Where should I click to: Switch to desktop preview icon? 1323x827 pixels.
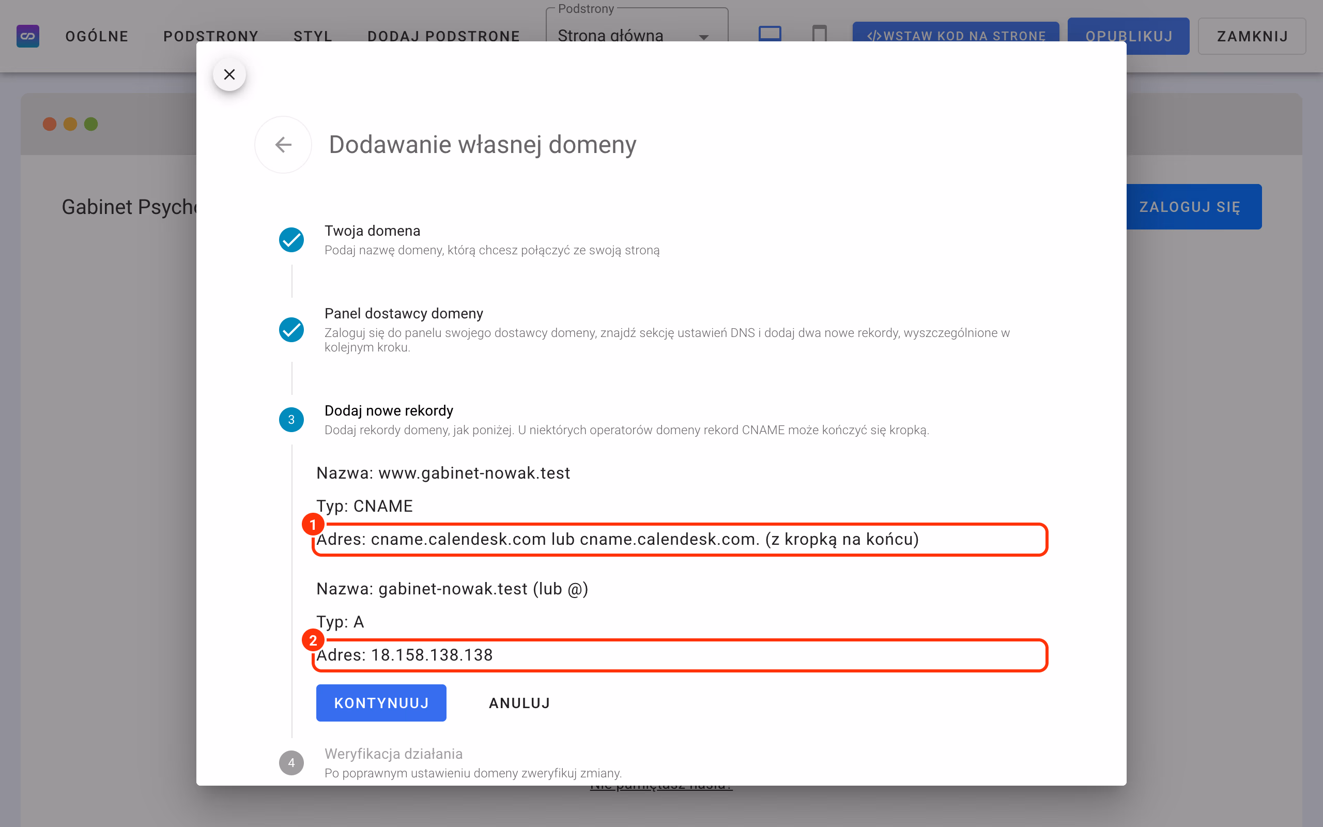click(770, 35)
